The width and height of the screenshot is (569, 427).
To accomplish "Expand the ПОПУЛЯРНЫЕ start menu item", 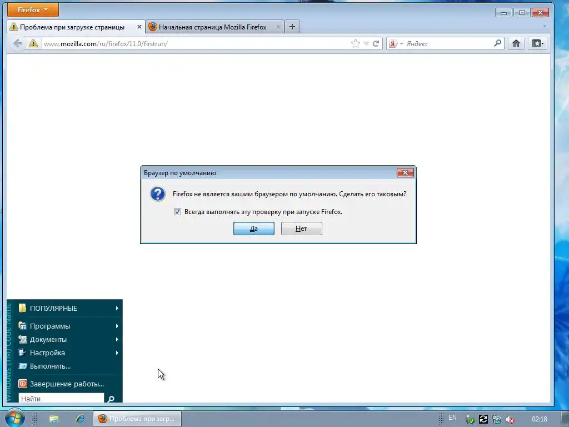I will point(68,308).
